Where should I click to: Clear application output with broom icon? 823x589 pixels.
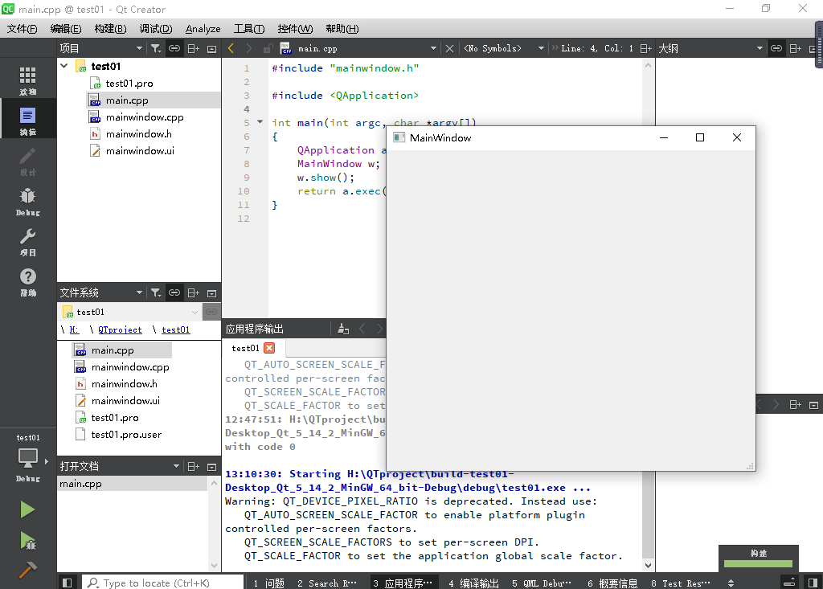(343, 329)
